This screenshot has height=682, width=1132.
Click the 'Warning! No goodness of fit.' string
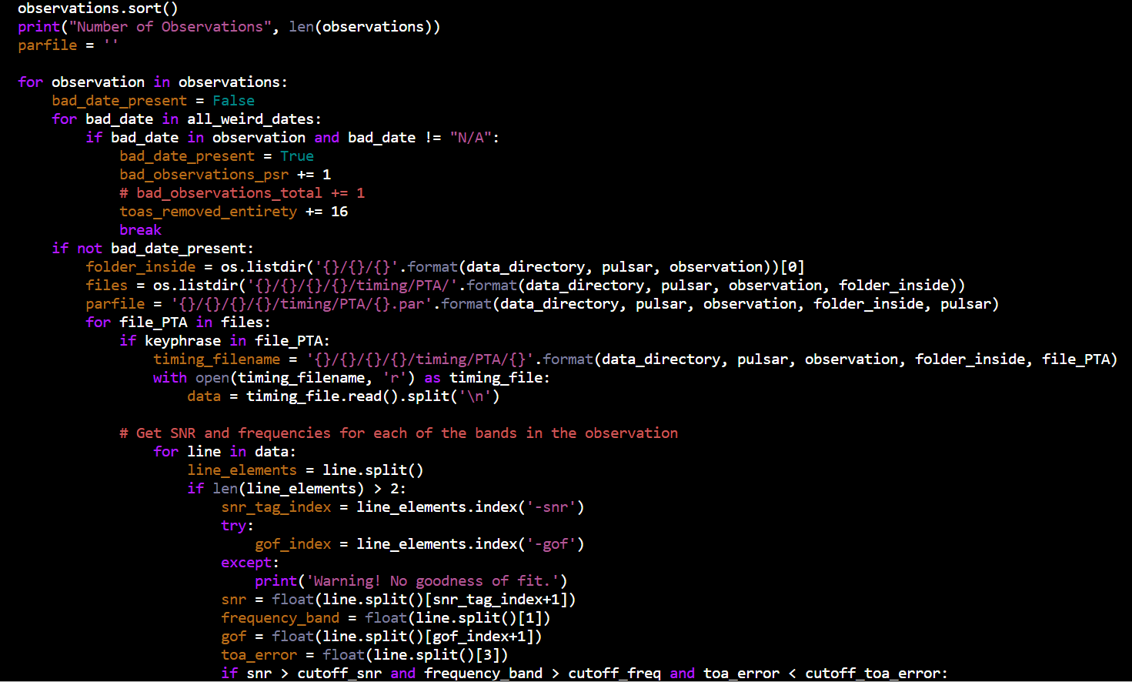pyautogui.click(x=432, y=581)
